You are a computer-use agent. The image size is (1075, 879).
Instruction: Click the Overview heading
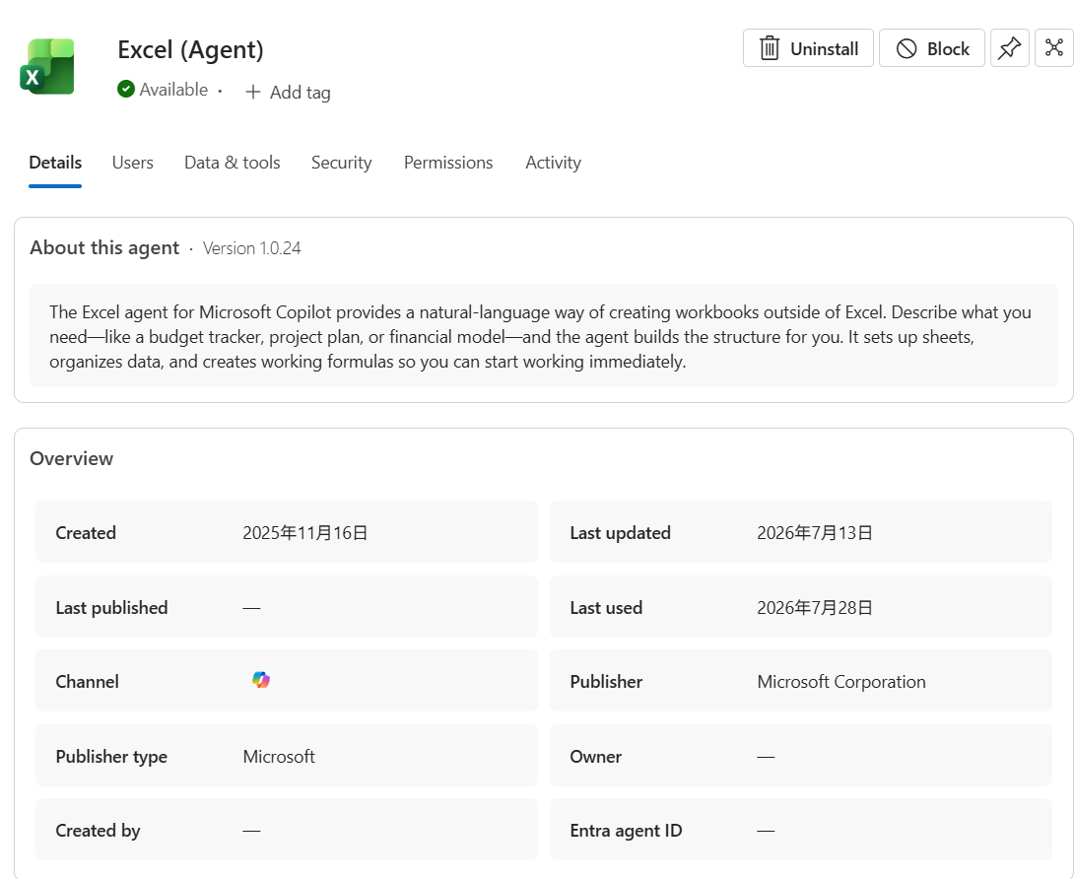tap(71, 458)
